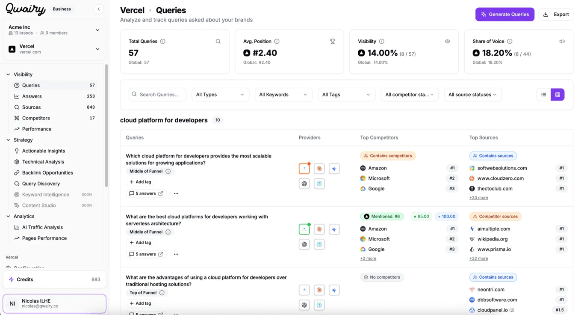This screenshot has height=315, width=584.
Task: Open the +33 more sources link
Action: tap(478, 197)
